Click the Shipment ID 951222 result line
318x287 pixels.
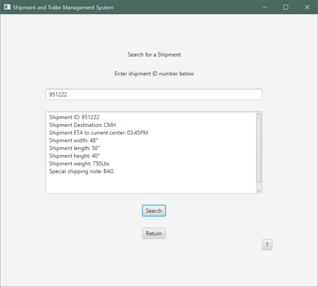coord(74,117)
